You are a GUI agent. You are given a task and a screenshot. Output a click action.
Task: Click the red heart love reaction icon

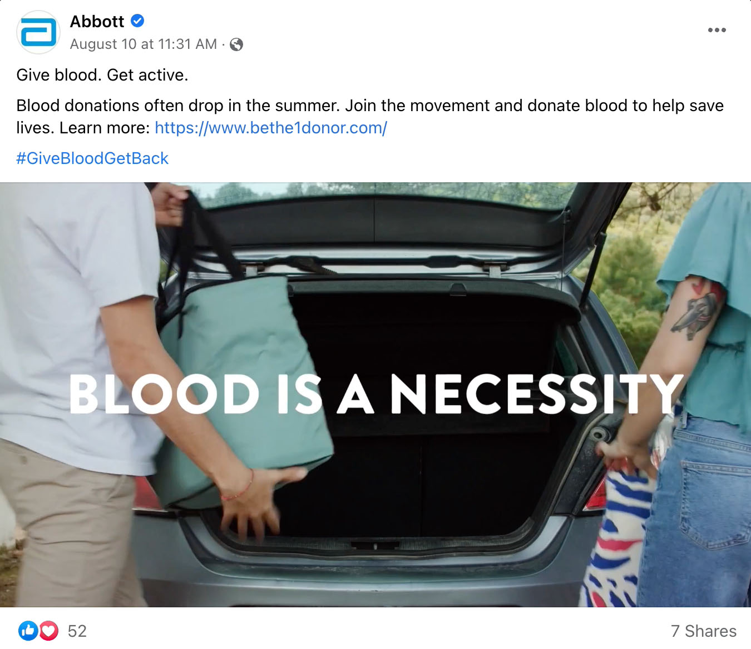click(49, 631)
